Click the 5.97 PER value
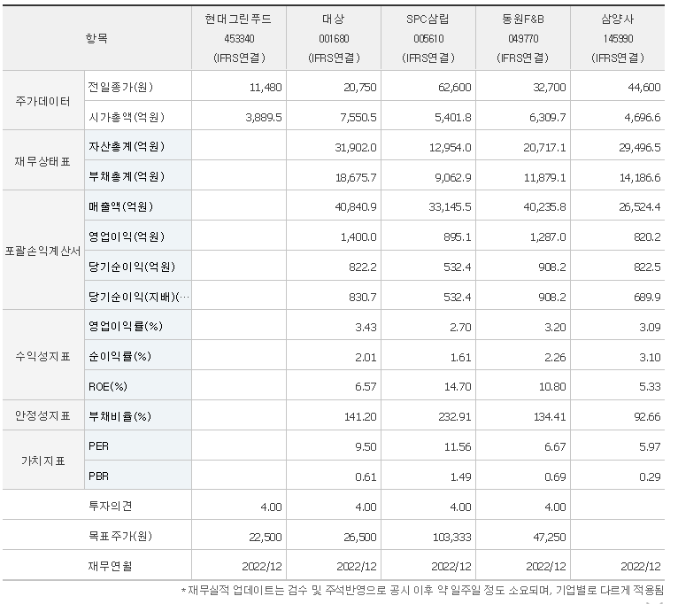The image size is (678, 604). coord(650,446)
